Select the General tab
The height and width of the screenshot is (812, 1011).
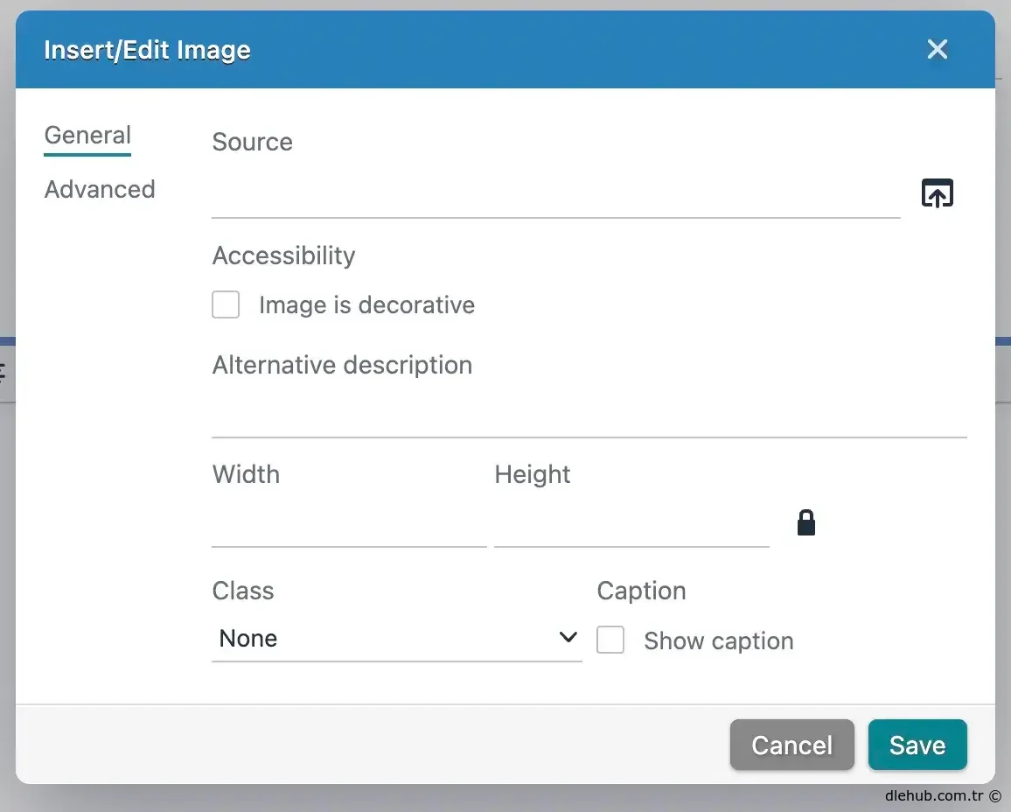click(87, 136)
